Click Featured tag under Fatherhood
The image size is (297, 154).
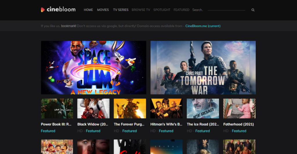[239, 131]
